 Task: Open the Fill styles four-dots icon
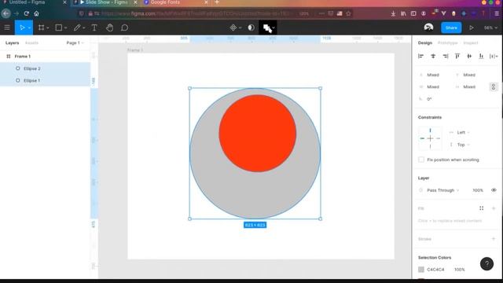pos(482,208)
